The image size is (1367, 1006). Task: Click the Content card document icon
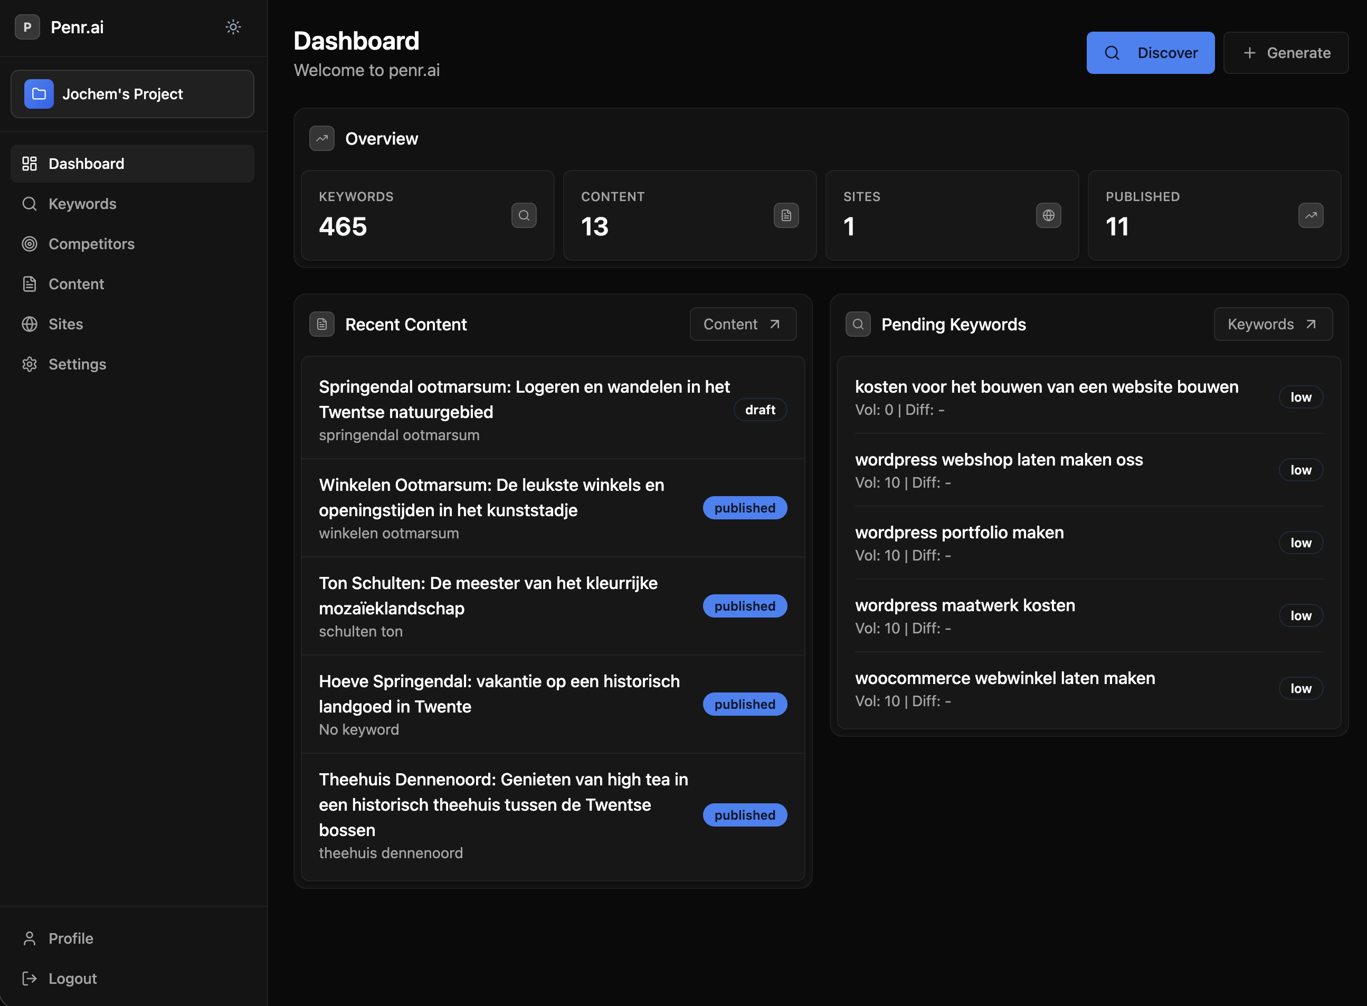point(786,215)
